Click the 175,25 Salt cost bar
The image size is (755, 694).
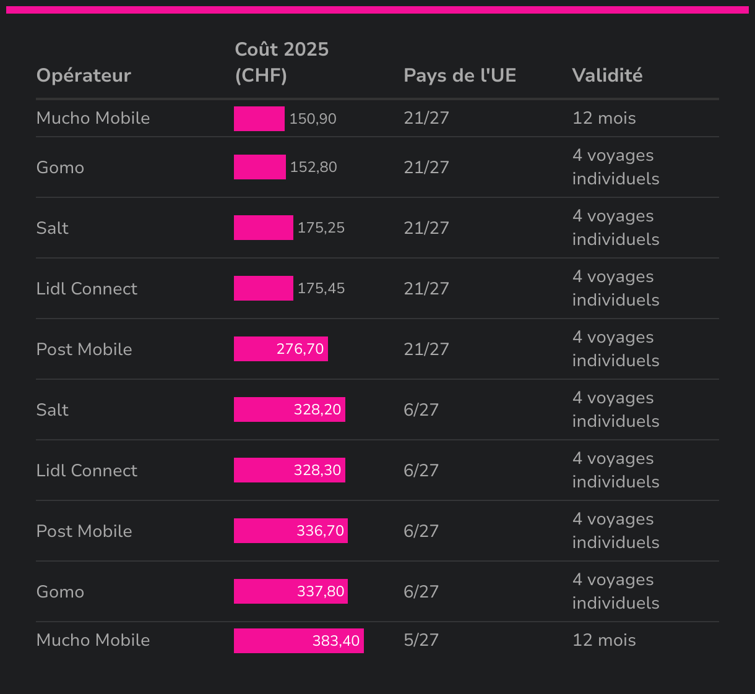(x=263, y=228)
